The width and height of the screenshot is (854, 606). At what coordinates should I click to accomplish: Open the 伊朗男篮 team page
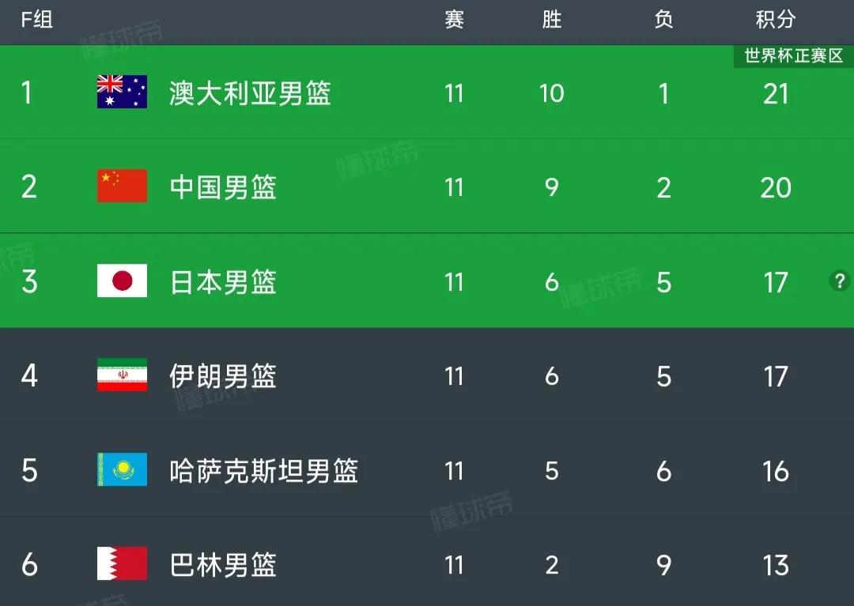(x=224, y=377)
